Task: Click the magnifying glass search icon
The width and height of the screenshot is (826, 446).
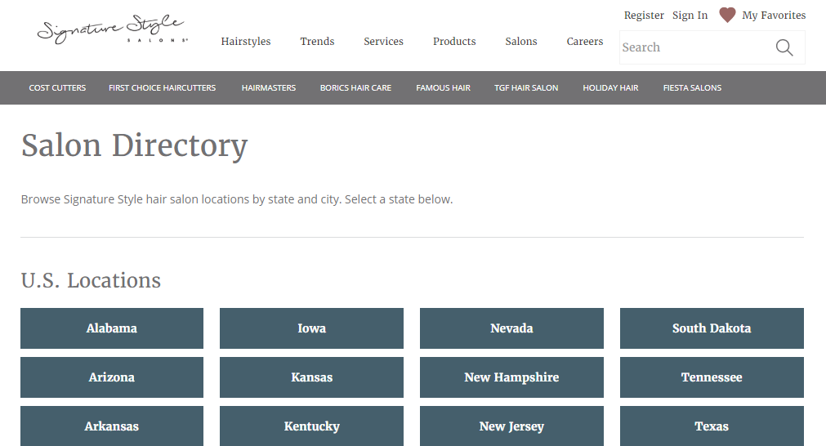Action: tap(784, 47)
